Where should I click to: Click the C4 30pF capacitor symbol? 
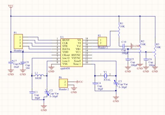tap(95, 83)
